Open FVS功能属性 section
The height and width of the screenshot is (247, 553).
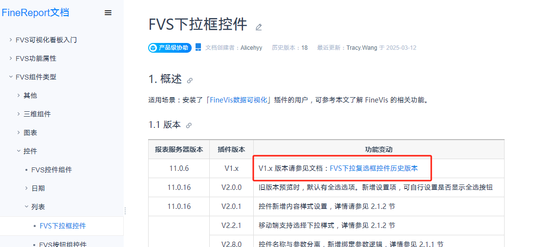(36, 59)
